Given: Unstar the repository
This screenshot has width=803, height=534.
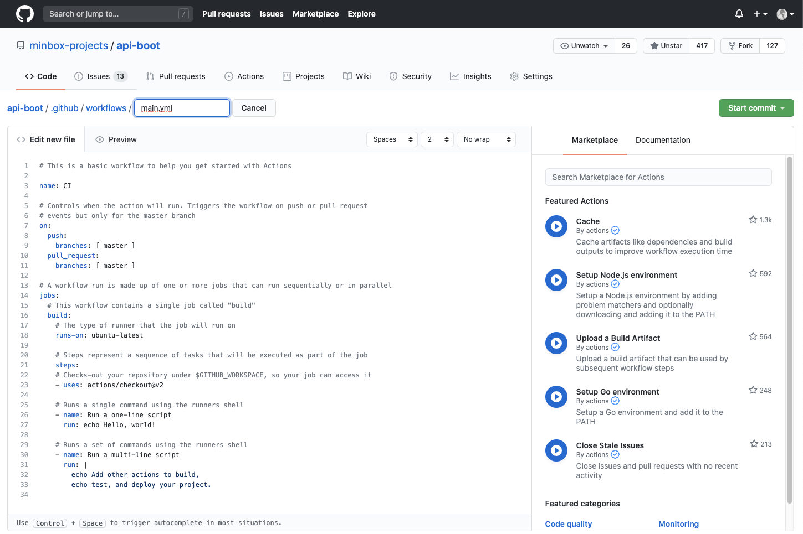Looking at the screenshot, I should coord(666,46).
